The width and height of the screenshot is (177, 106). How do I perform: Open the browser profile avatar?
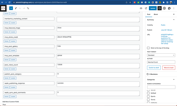click(x=171, y=2)
